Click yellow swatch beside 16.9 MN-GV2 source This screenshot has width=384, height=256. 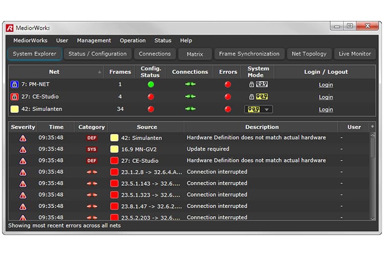click(114, 149)
